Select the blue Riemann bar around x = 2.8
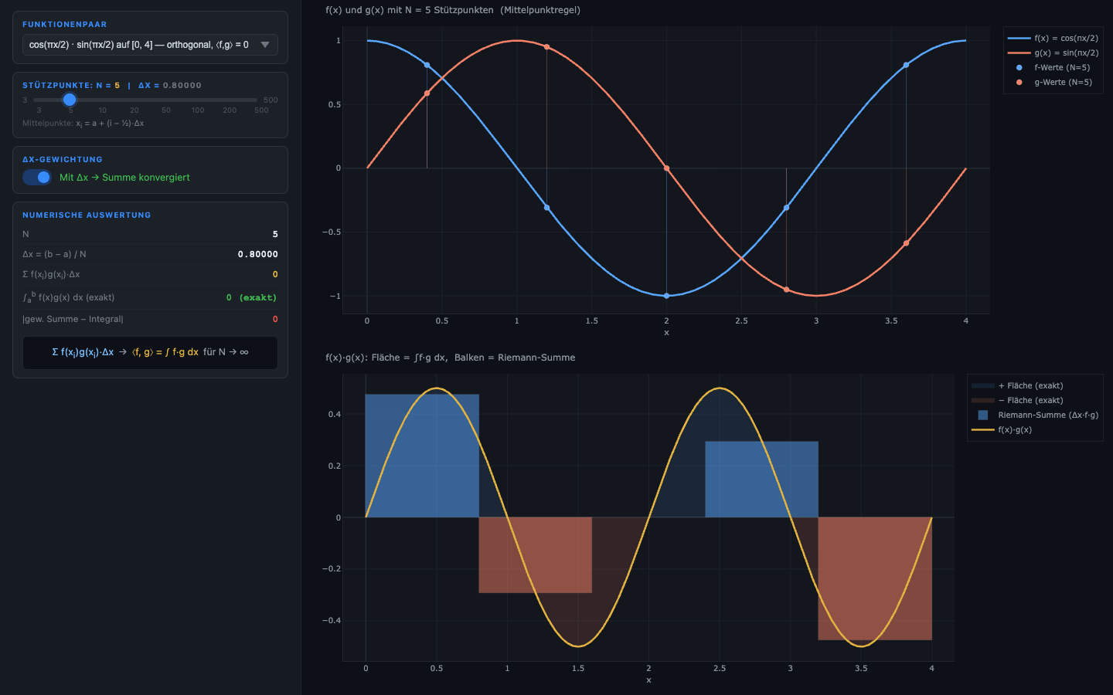 coord(761,480)
